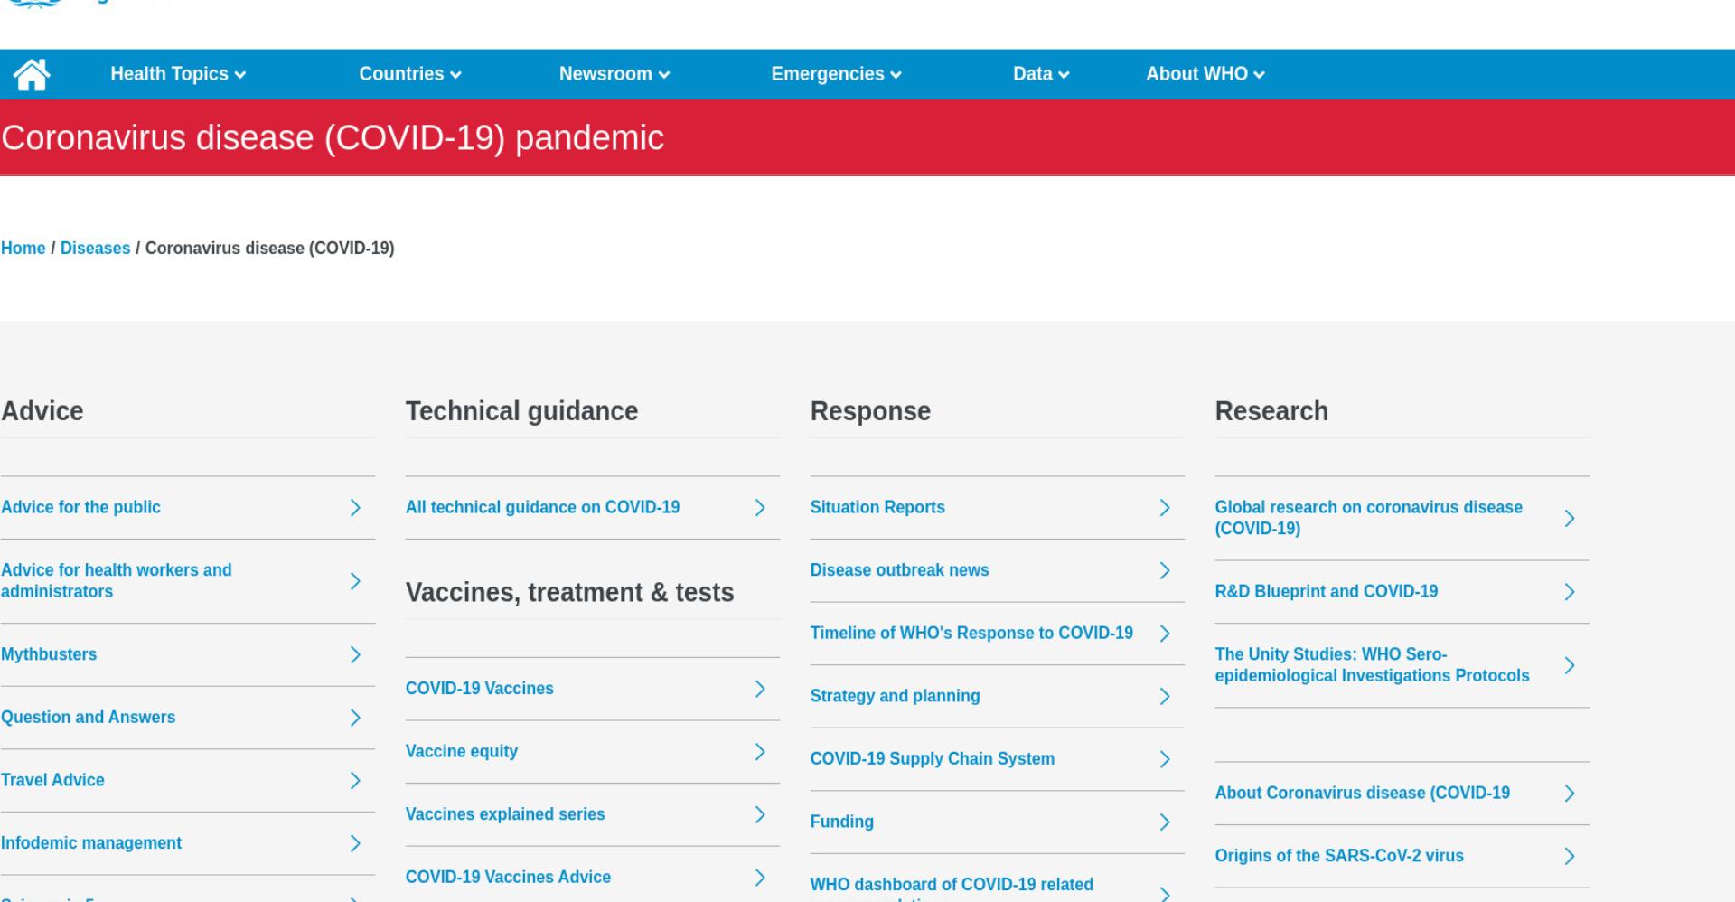
Task: Open Infodemic management link
Action: tap(91, 842)
